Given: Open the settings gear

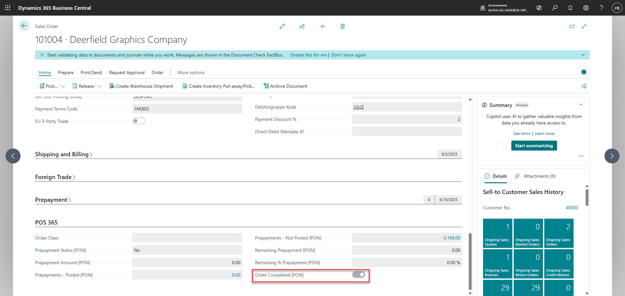Looking at the screenshot, I should click(586, 8).
